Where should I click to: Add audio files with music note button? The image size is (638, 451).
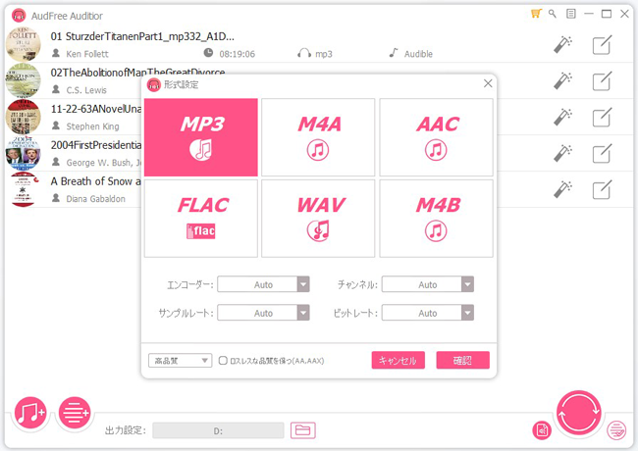[30, 413]
